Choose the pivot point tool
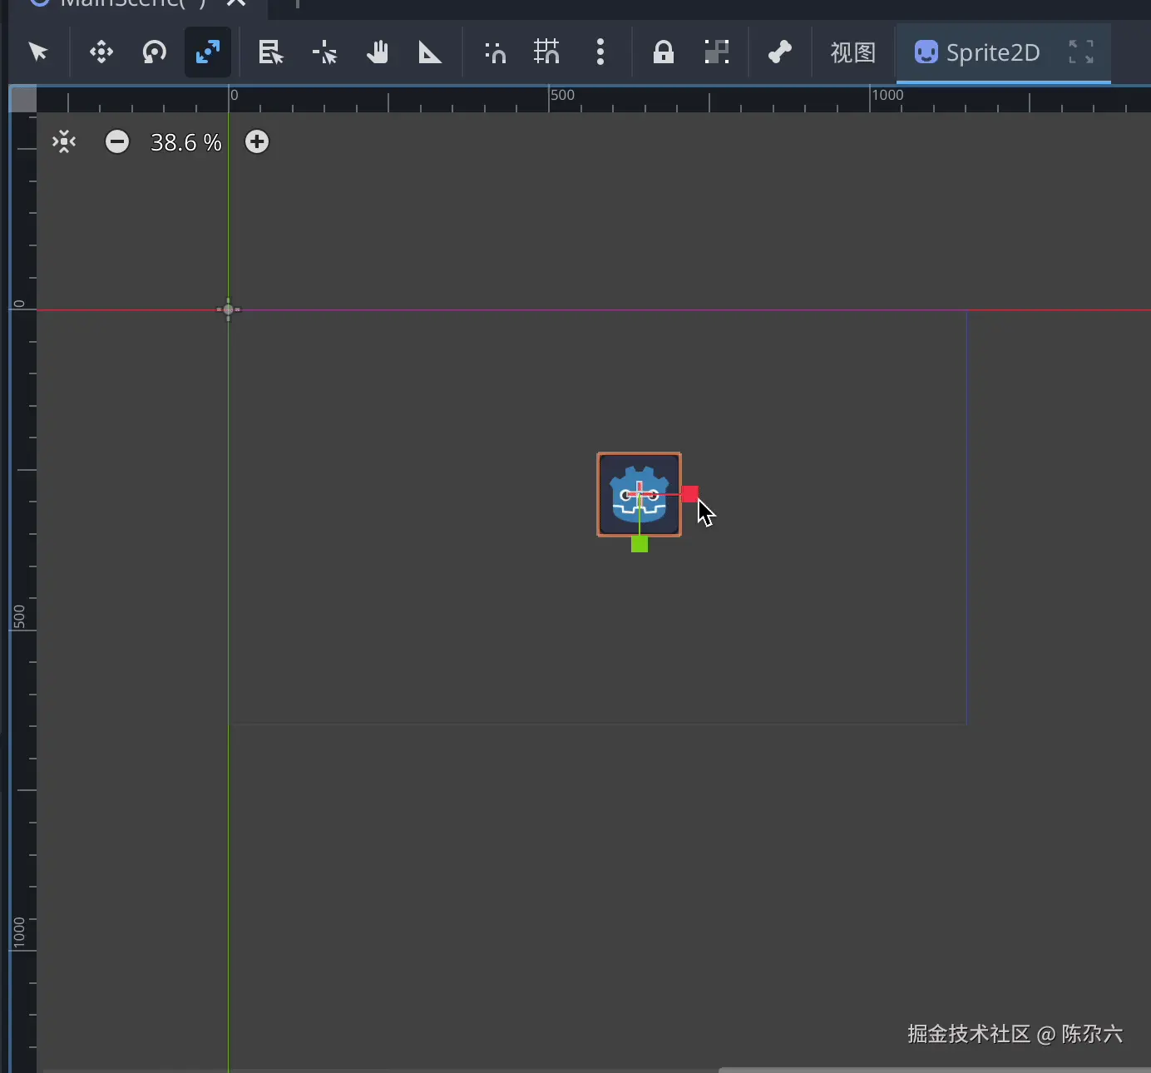Image resolution: width=1151 pixels, height=1073 pixels. click(324, 52)
